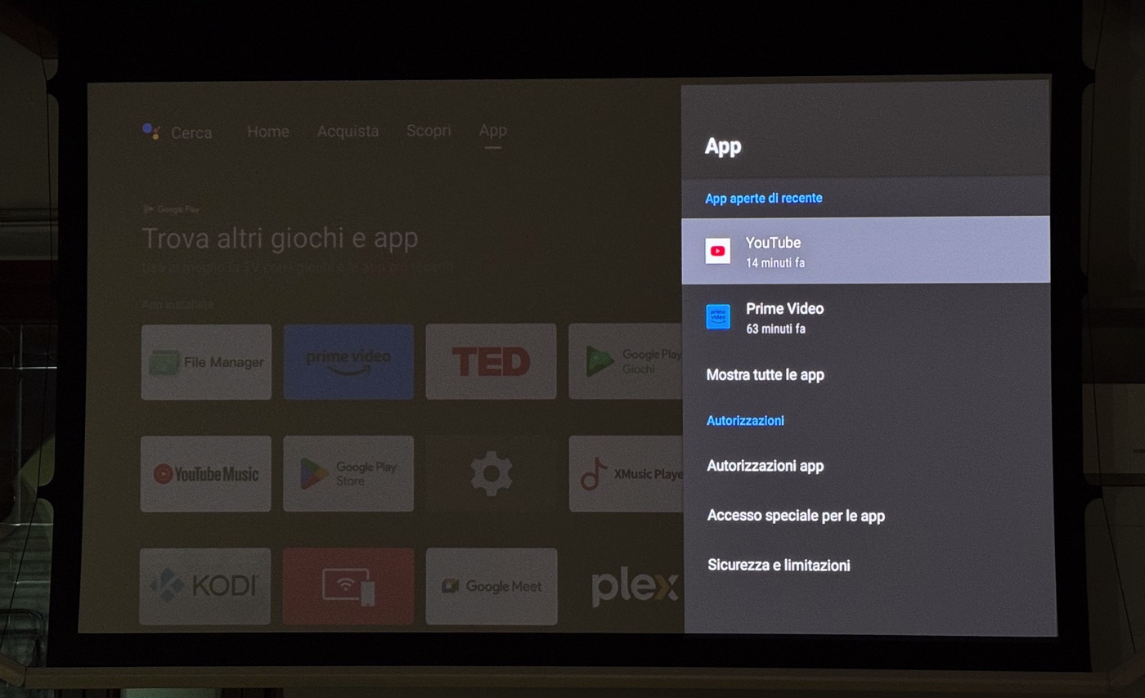1145x698 pixels.
Task: Click the App aperte di recente heading
Action: click(764, 198)
